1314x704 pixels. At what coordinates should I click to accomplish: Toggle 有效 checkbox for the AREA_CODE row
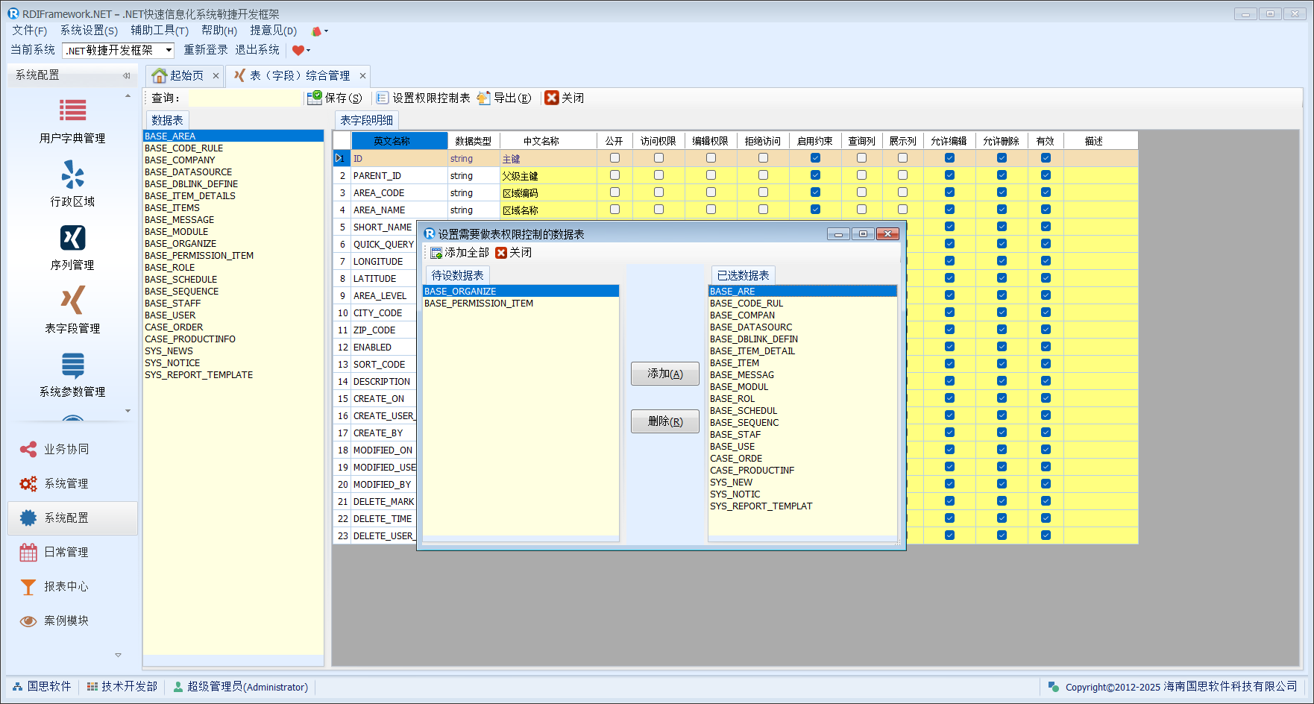[1046, 192]
